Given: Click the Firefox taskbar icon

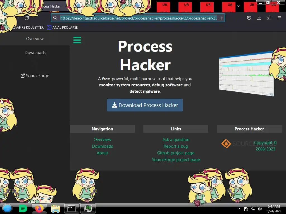Looking at the screenshot, I should (39, 208).
